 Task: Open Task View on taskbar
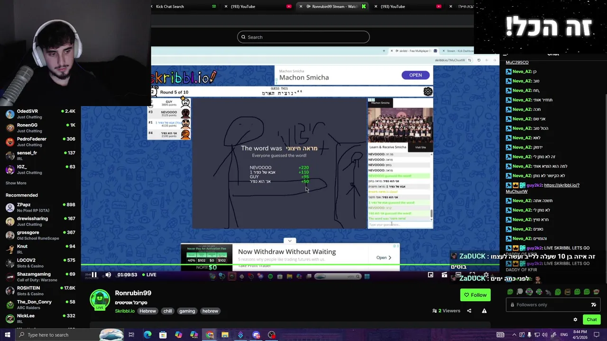click(x=131, y=335)
